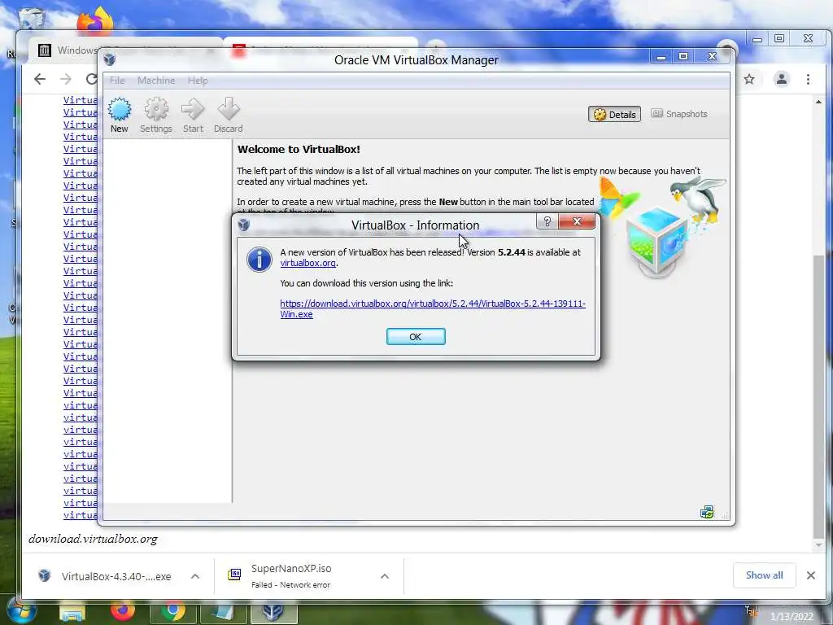Click the blue information icon in the dialog
The width and height of the screenshot is (833, 625).
259,260
